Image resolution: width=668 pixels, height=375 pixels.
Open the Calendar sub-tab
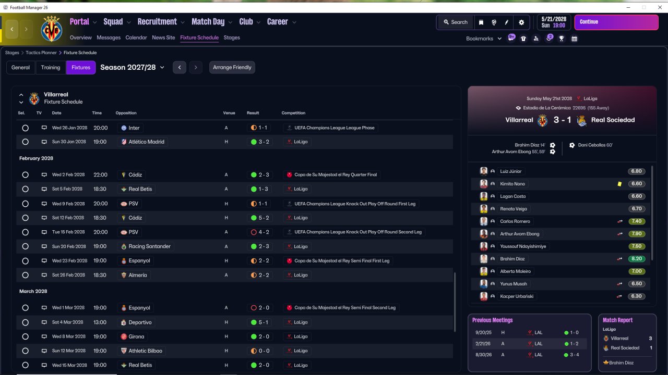(136, 37)
